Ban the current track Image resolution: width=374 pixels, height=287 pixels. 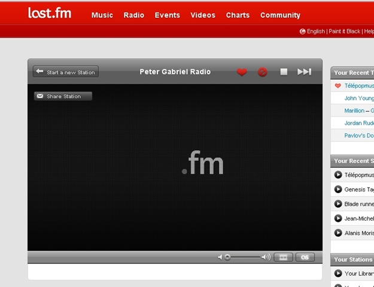point(263,72)
